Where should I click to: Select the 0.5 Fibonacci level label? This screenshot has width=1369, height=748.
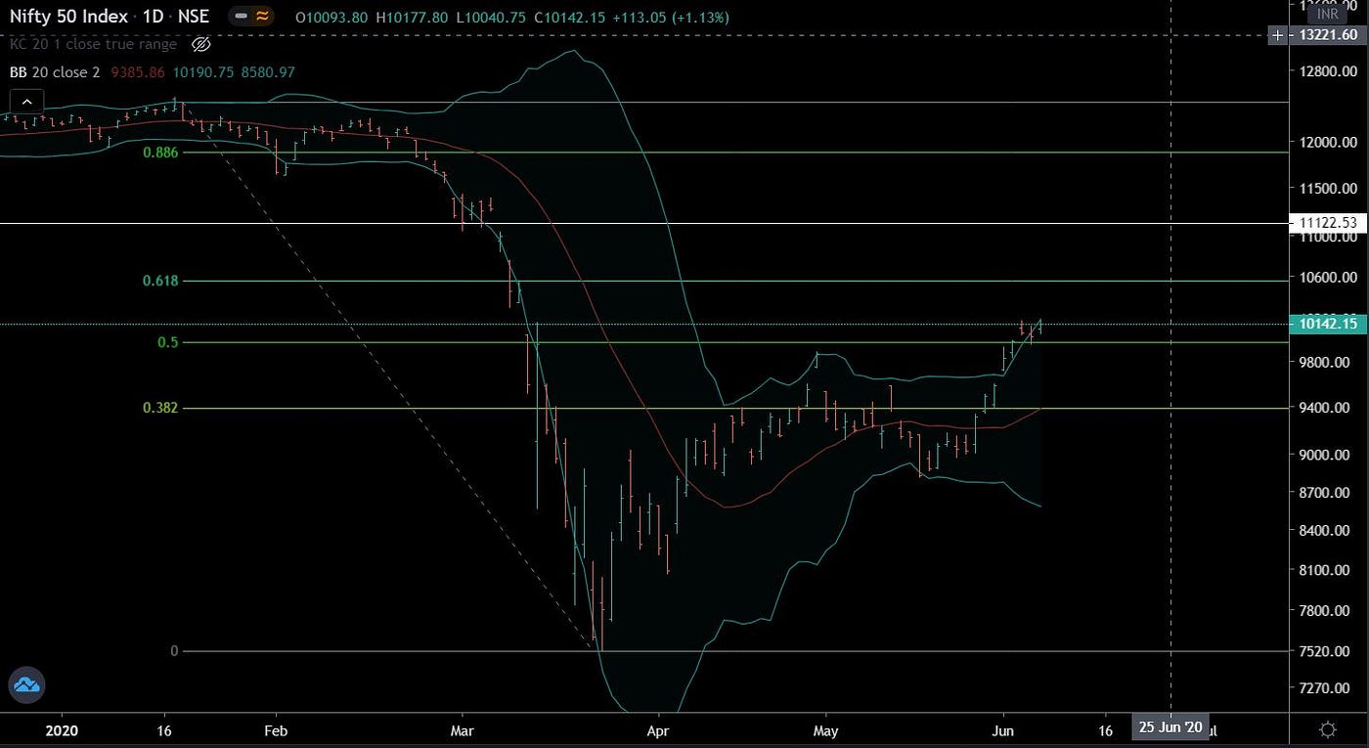[168, 342]
